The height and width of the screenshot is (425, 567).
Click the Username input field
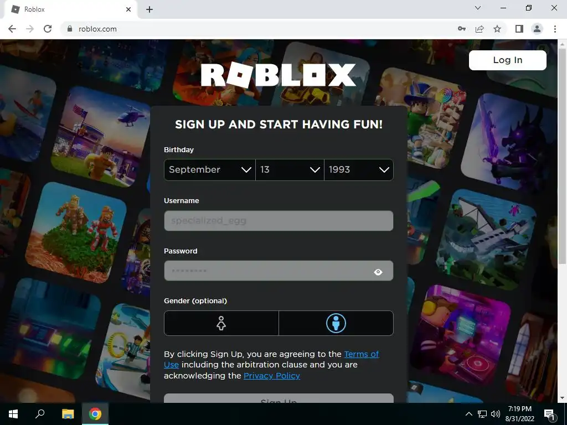click(279, 221)
